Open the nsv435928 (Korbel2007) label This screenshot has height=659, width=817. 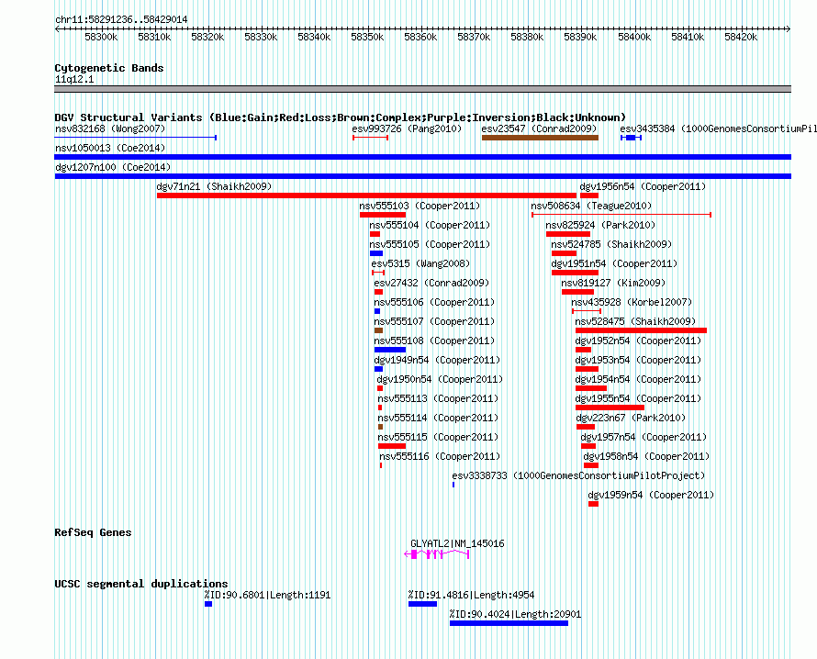point(632,302)
